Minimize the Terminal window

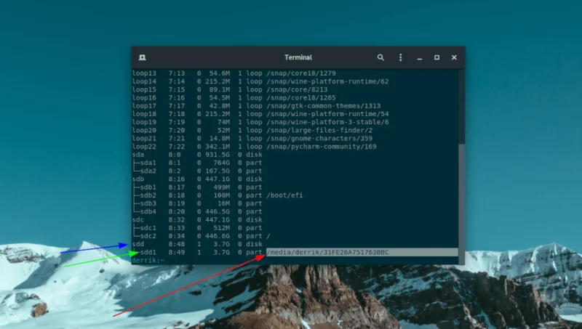point(420,58)
